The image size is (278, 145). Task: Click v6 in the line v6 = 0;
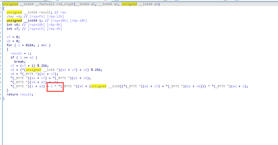[x=8, y=41]
